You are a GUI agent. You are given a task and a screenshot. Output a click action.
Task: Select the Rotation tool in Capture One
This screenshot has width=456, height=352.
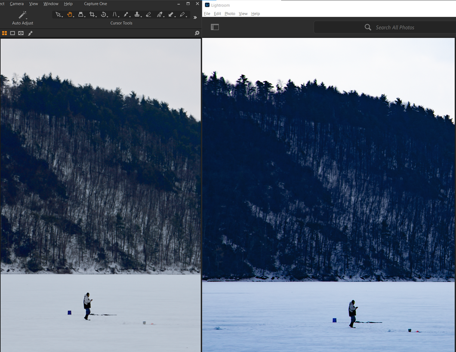click(104, 14)
